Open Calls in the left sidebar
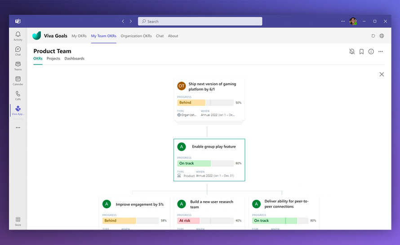400x245 pixels. click(x=18, y=96)
